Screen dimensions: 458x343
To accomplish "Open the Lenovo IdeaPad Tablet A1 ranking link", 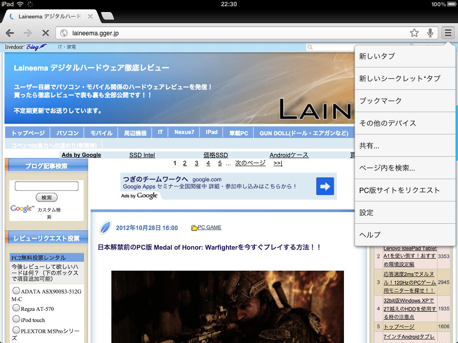I will point(410,256).
